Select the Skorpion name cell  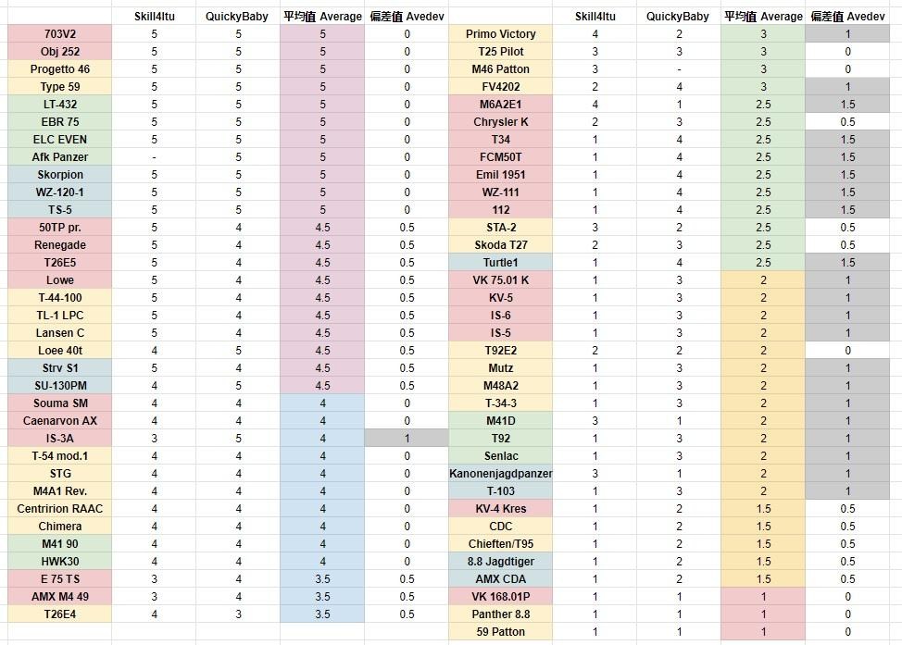(60, 175)
